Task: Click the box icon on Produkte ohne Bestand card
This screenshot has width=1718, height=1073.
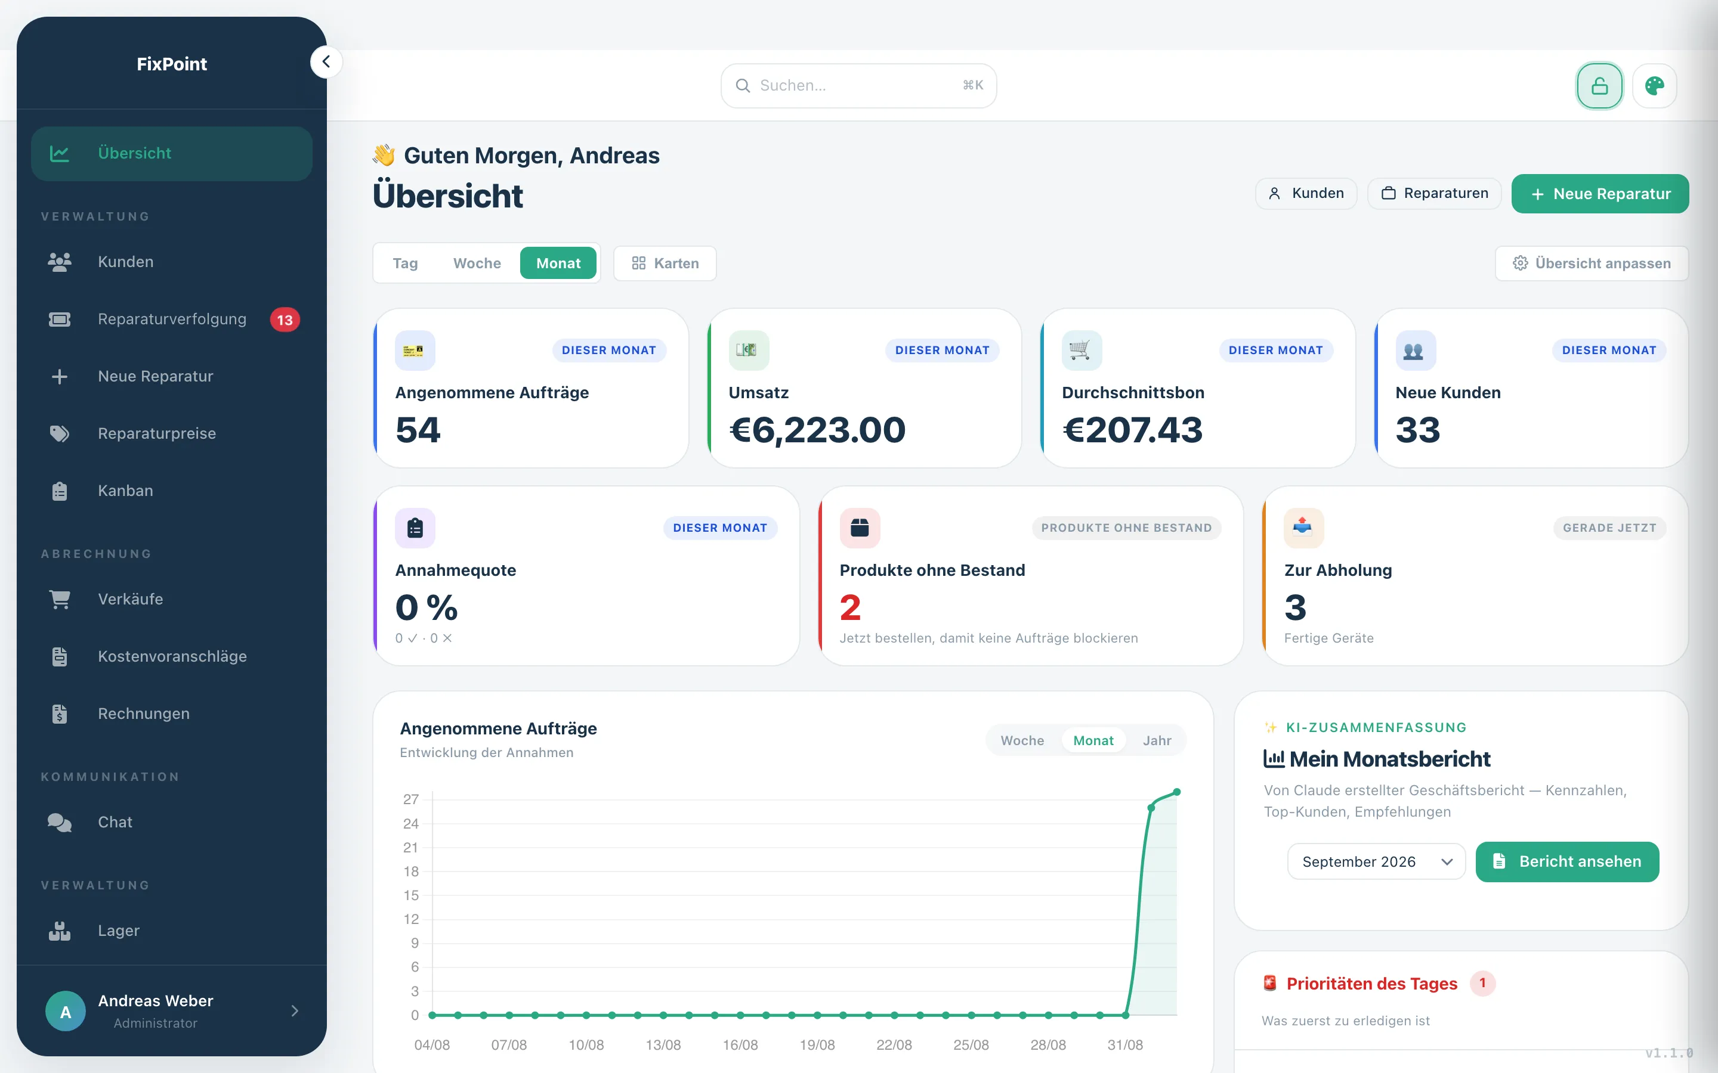Action: click(860, 528)
